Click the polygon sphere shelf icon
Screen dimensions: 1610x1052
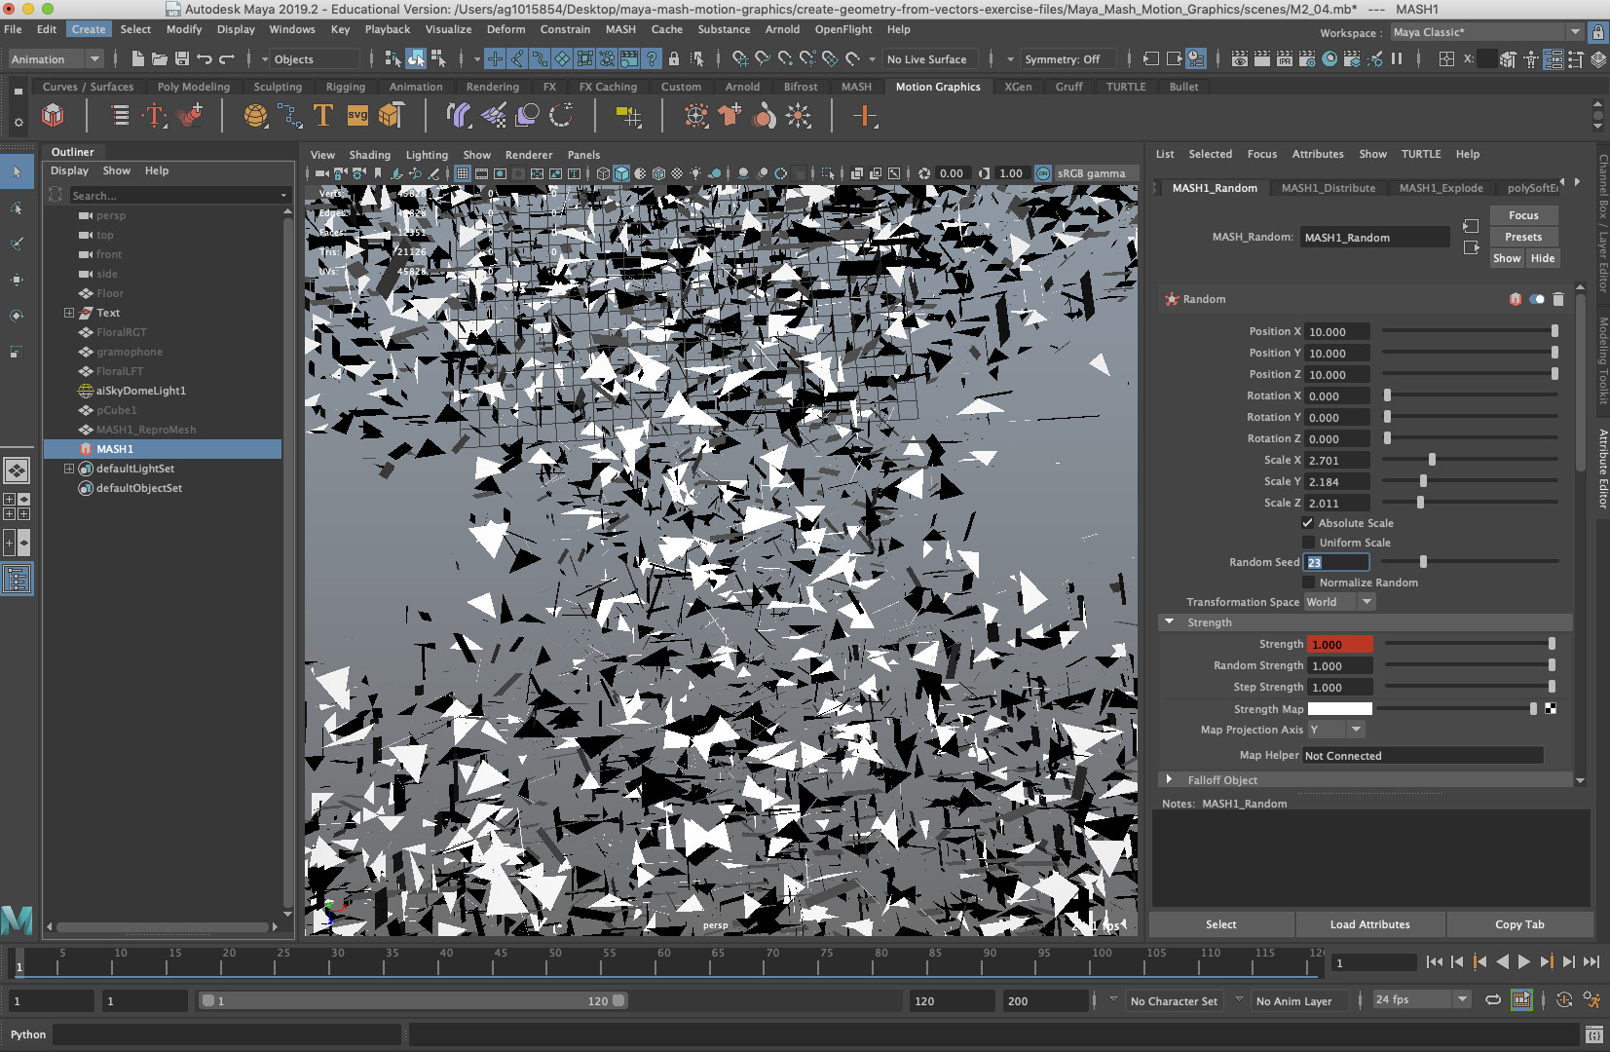255,116
